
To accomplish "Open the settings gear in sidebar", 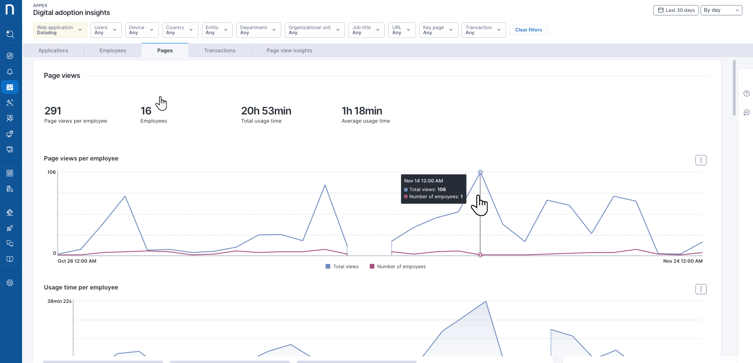I will [x=10, y=283].
